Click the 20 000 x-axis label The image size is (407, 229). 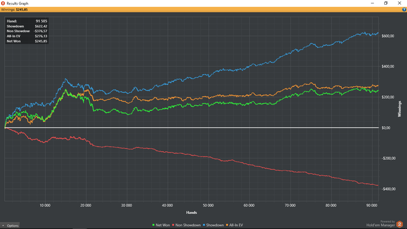click(x=85, y=205)
